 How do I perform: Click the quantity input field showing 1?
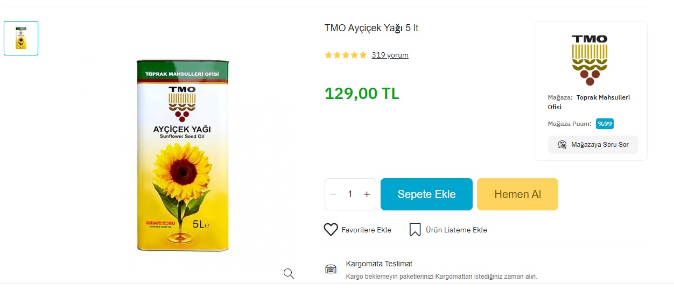tap(350, 194)
